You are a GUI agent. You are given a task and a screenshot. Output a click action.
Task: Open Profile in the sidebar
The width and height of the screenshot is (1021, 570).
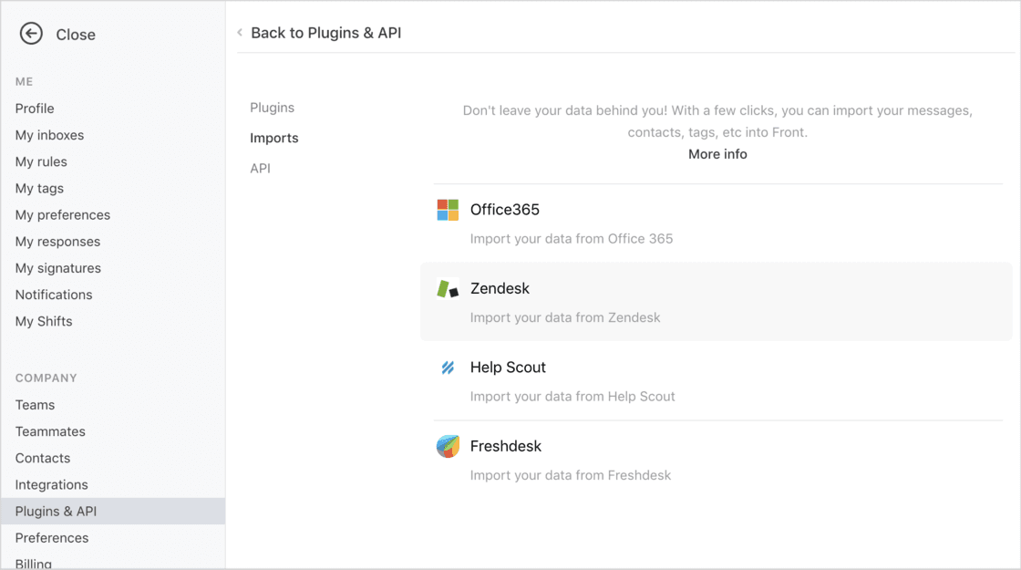point(35,109)
